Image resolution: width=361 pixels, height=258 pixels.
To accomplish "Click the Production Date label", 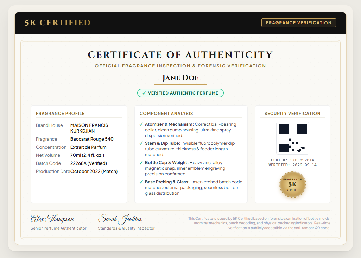I will point(53,171).
